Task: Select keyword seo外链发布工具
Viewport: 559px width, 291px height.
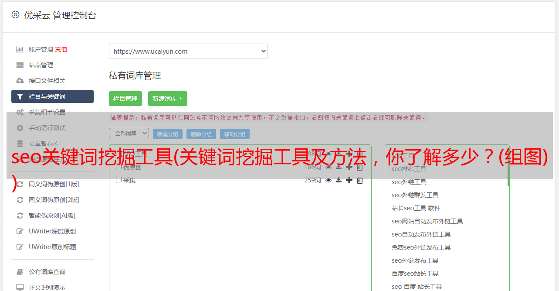Action: pos(415,260)
